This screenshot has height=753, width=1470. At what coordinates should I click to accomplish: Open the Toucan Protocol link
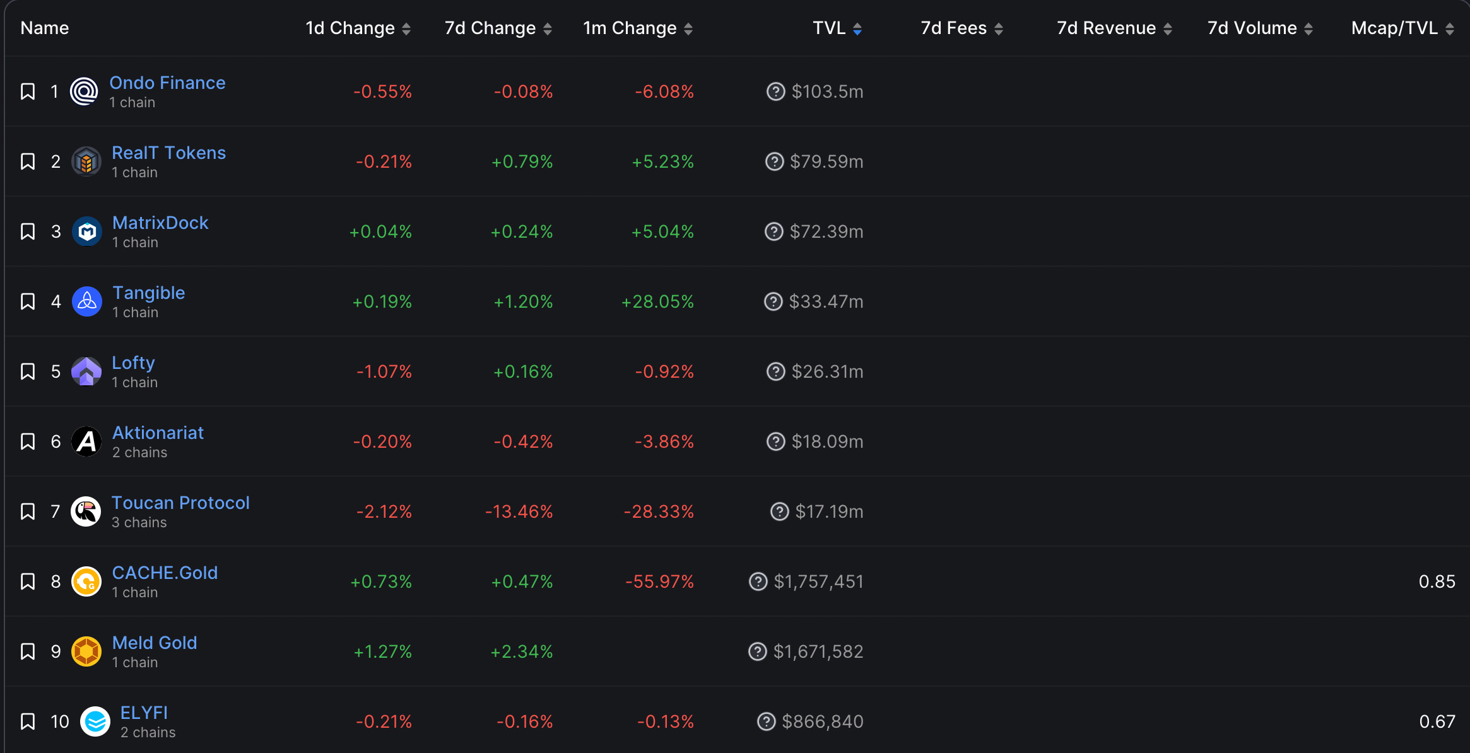click(x=180, y=503)
